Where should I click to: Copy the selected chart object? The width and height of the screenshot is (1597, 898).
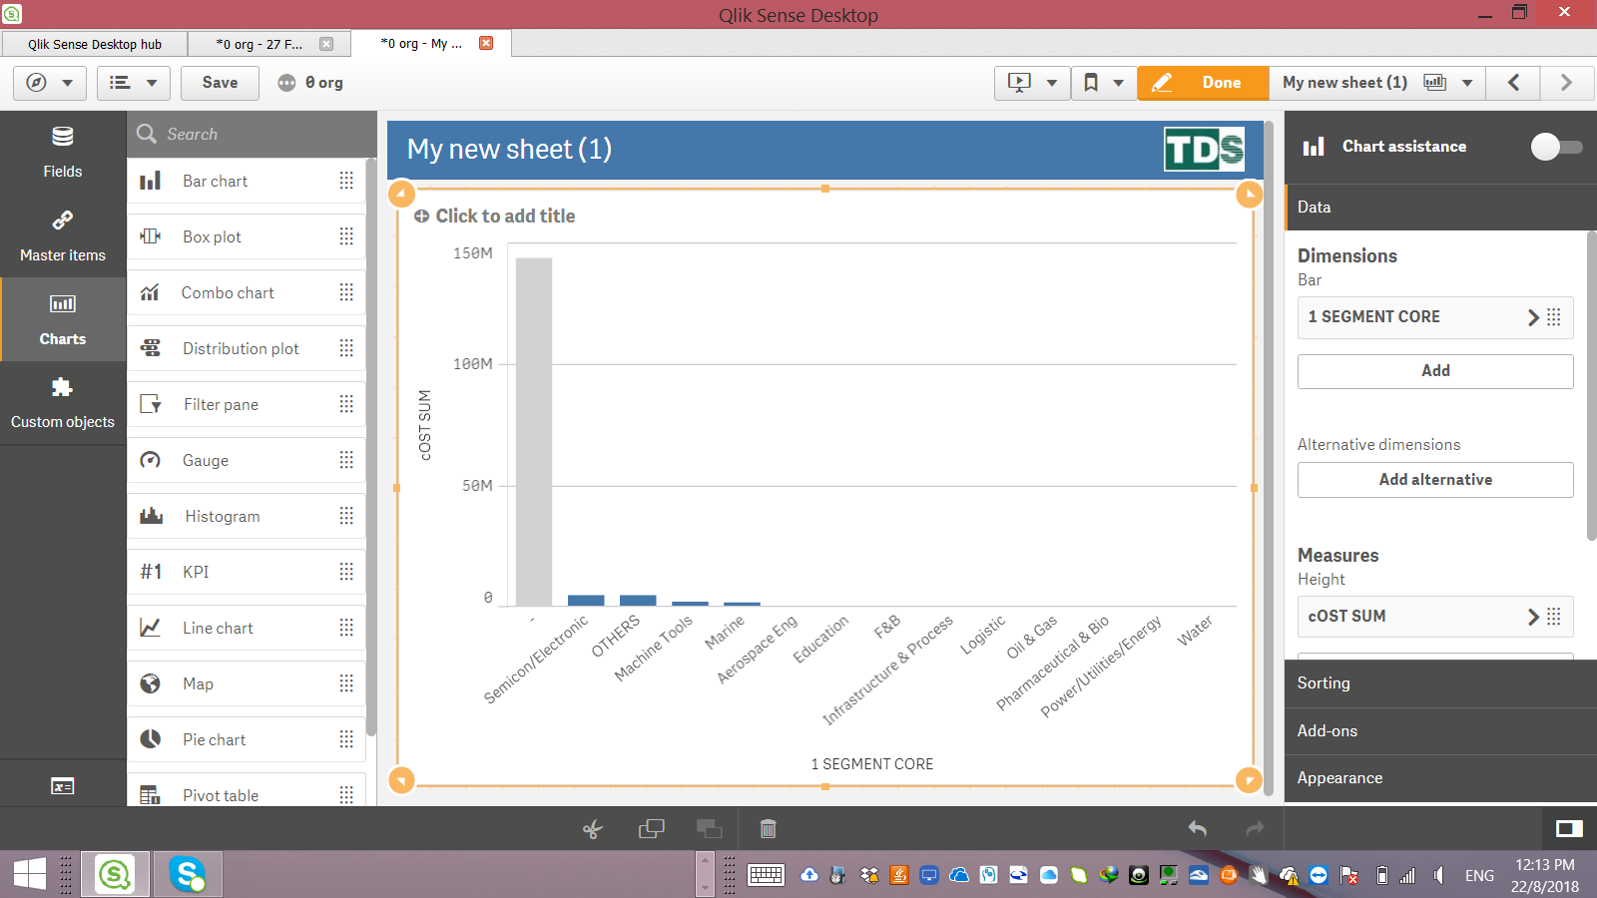tap(651, 829)
